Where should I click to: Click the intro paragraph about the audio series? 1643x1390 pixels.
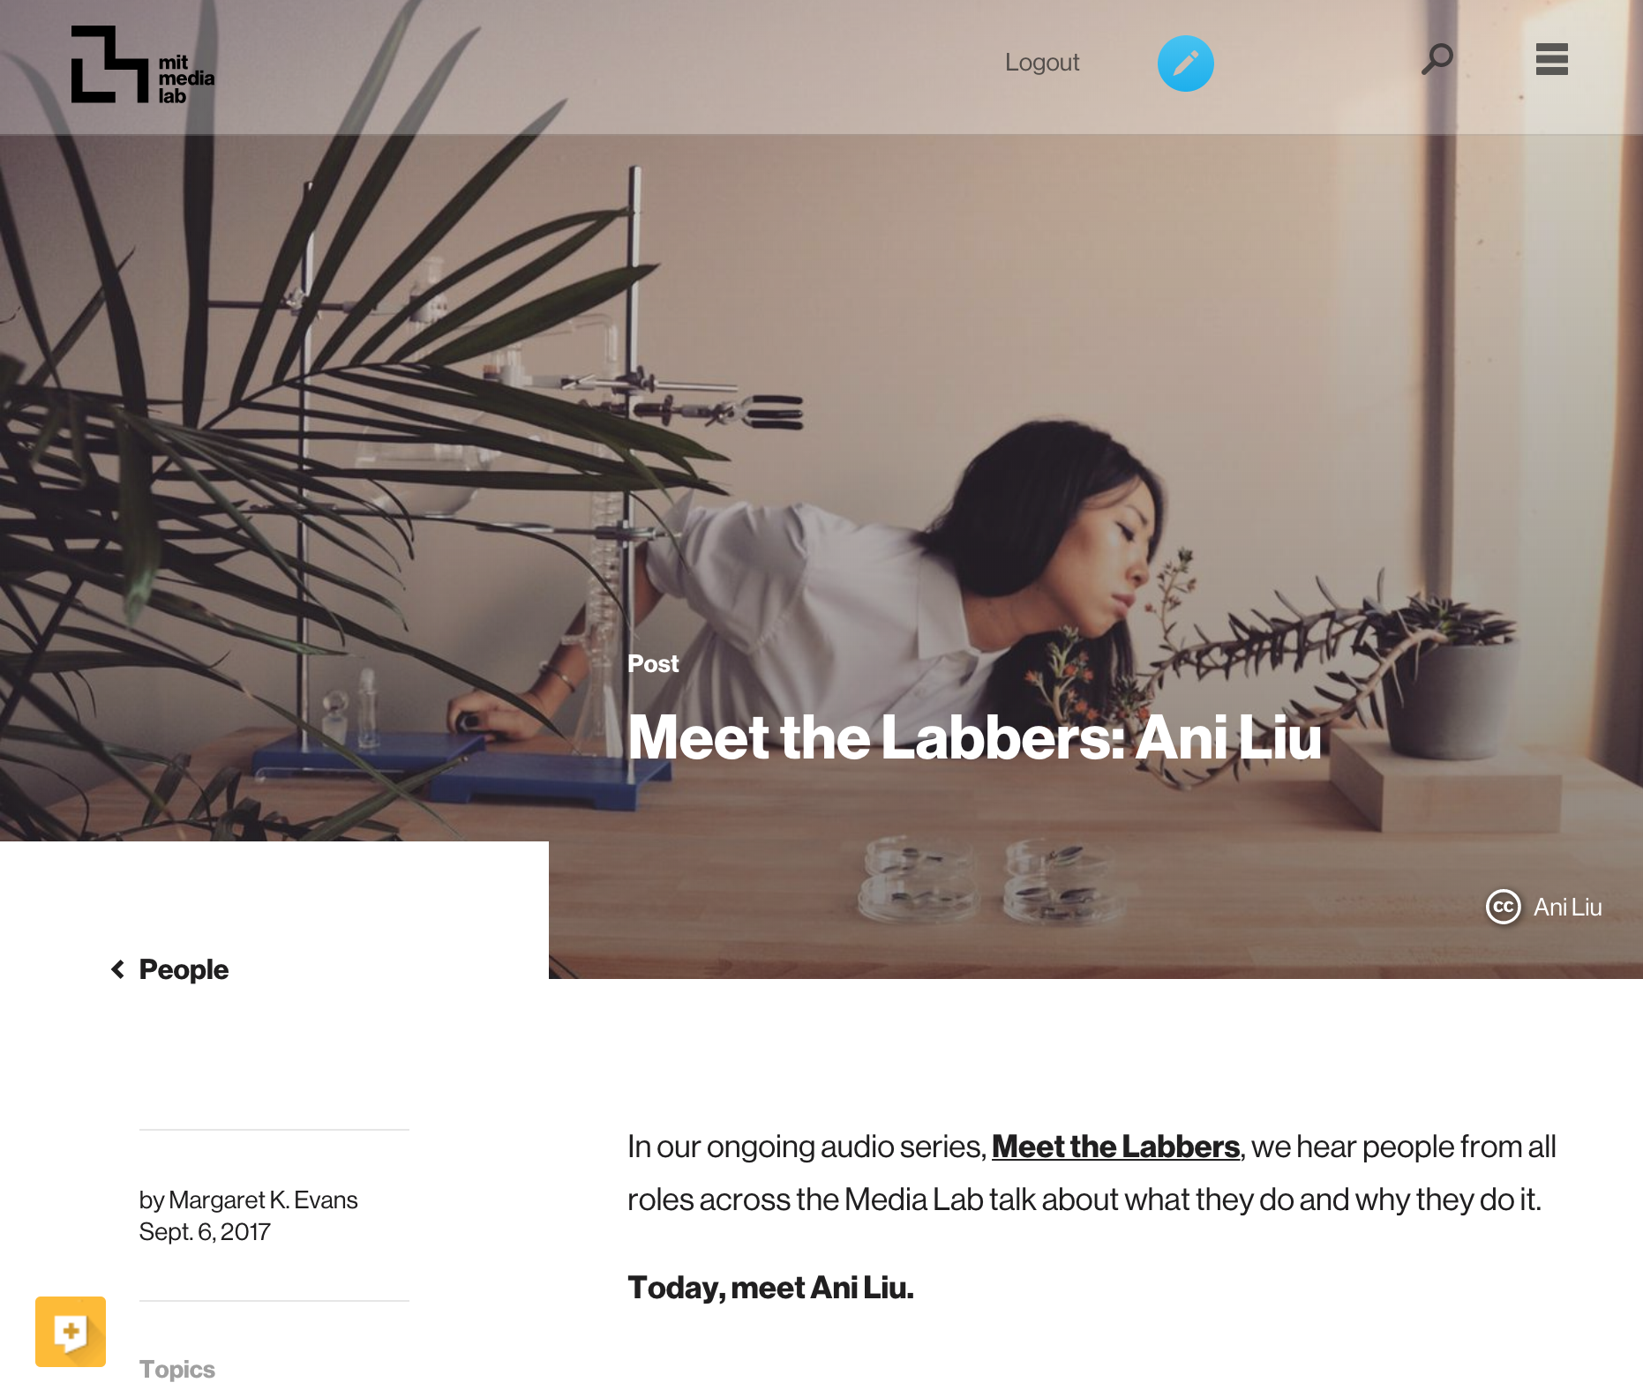click(1092, 1173)
